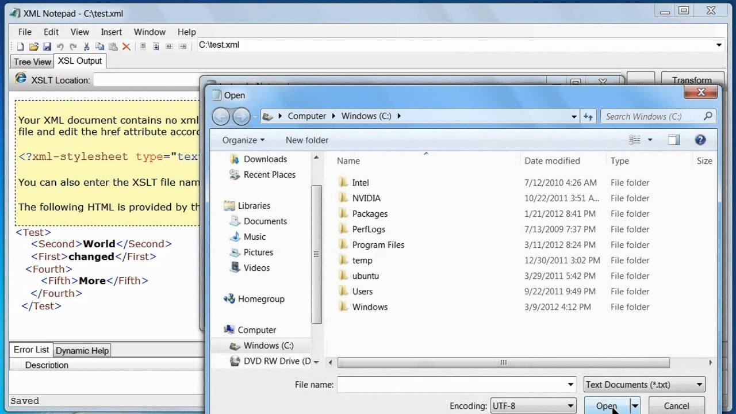Click the Nudge node up toolbar icon

(x=143, y=47)
